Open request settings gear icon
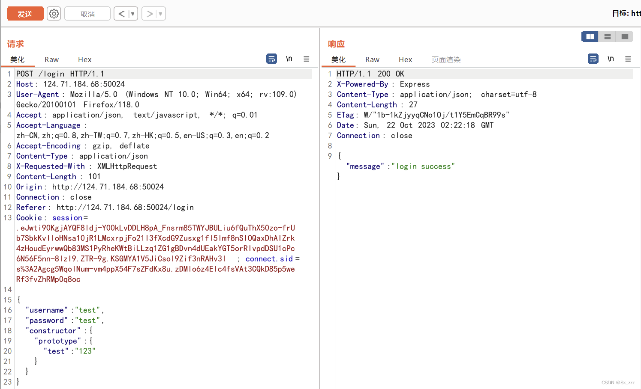 coord(54,14)
